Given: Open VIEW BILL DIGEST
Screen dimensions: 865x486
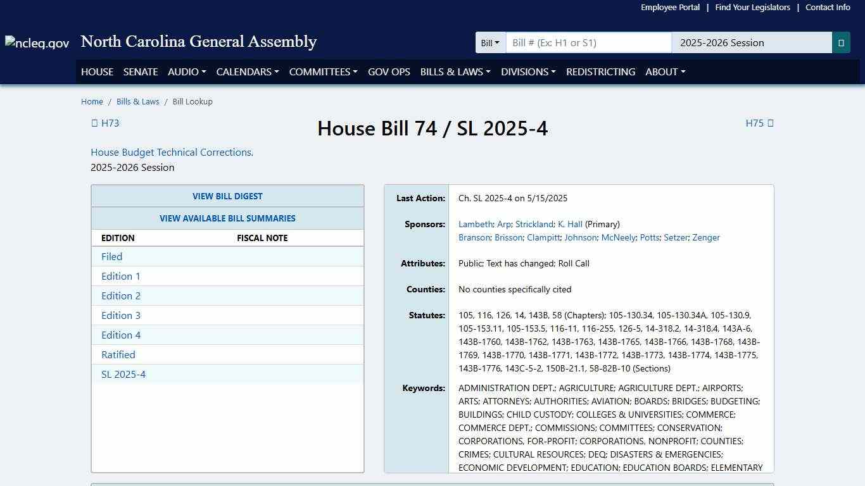Looking at the screenshot, I should 227,196.
